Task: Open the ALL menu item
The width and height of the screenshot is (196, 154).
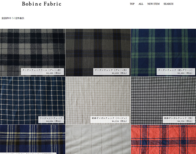Action: pyautogui.click(x=141, y=4)
